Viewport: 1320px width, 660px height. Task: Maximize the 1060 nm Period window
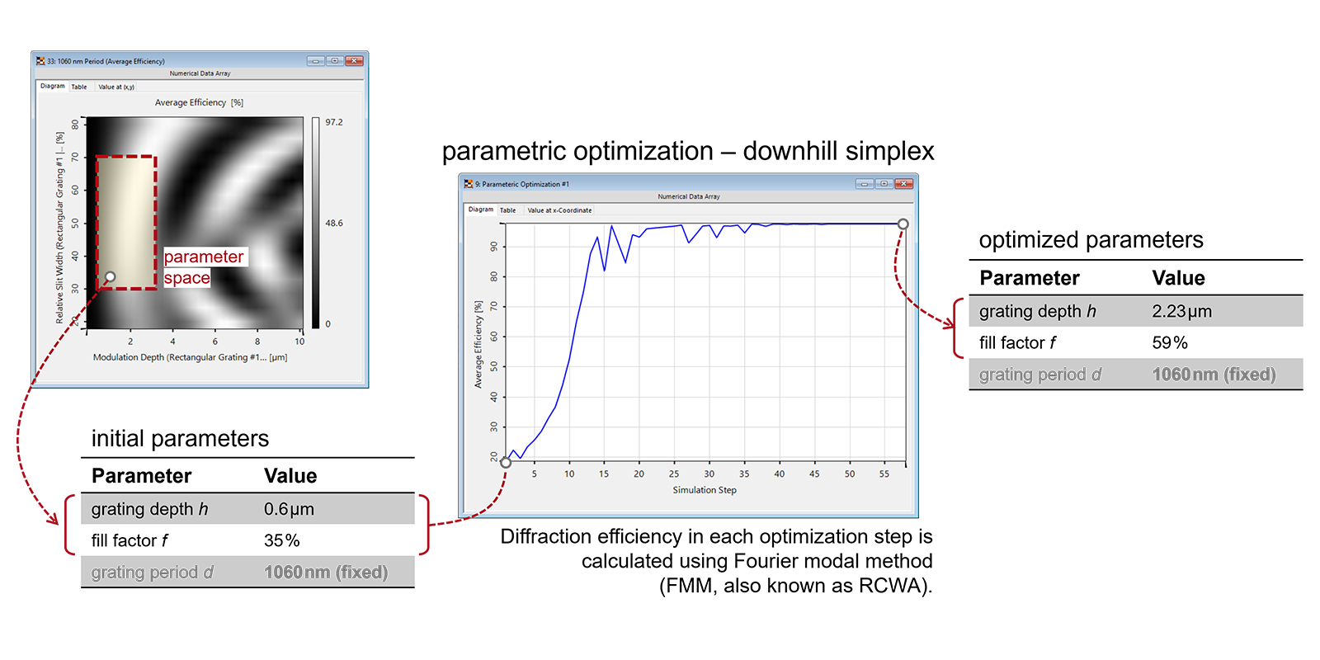[x=335, y=61]
